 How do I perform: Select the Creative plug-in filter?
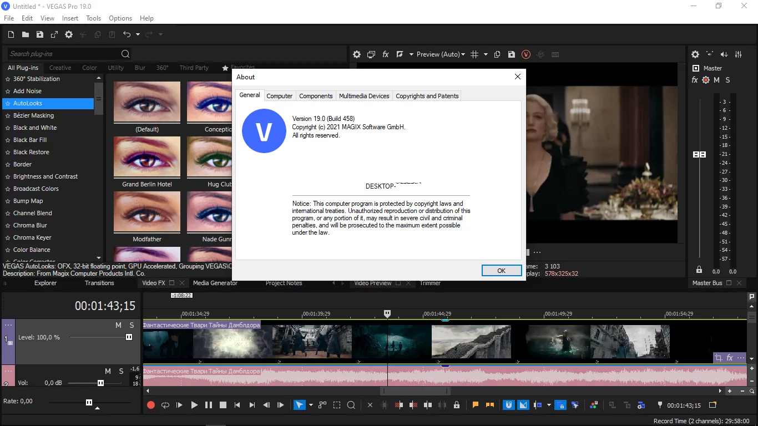coord(60,68)
